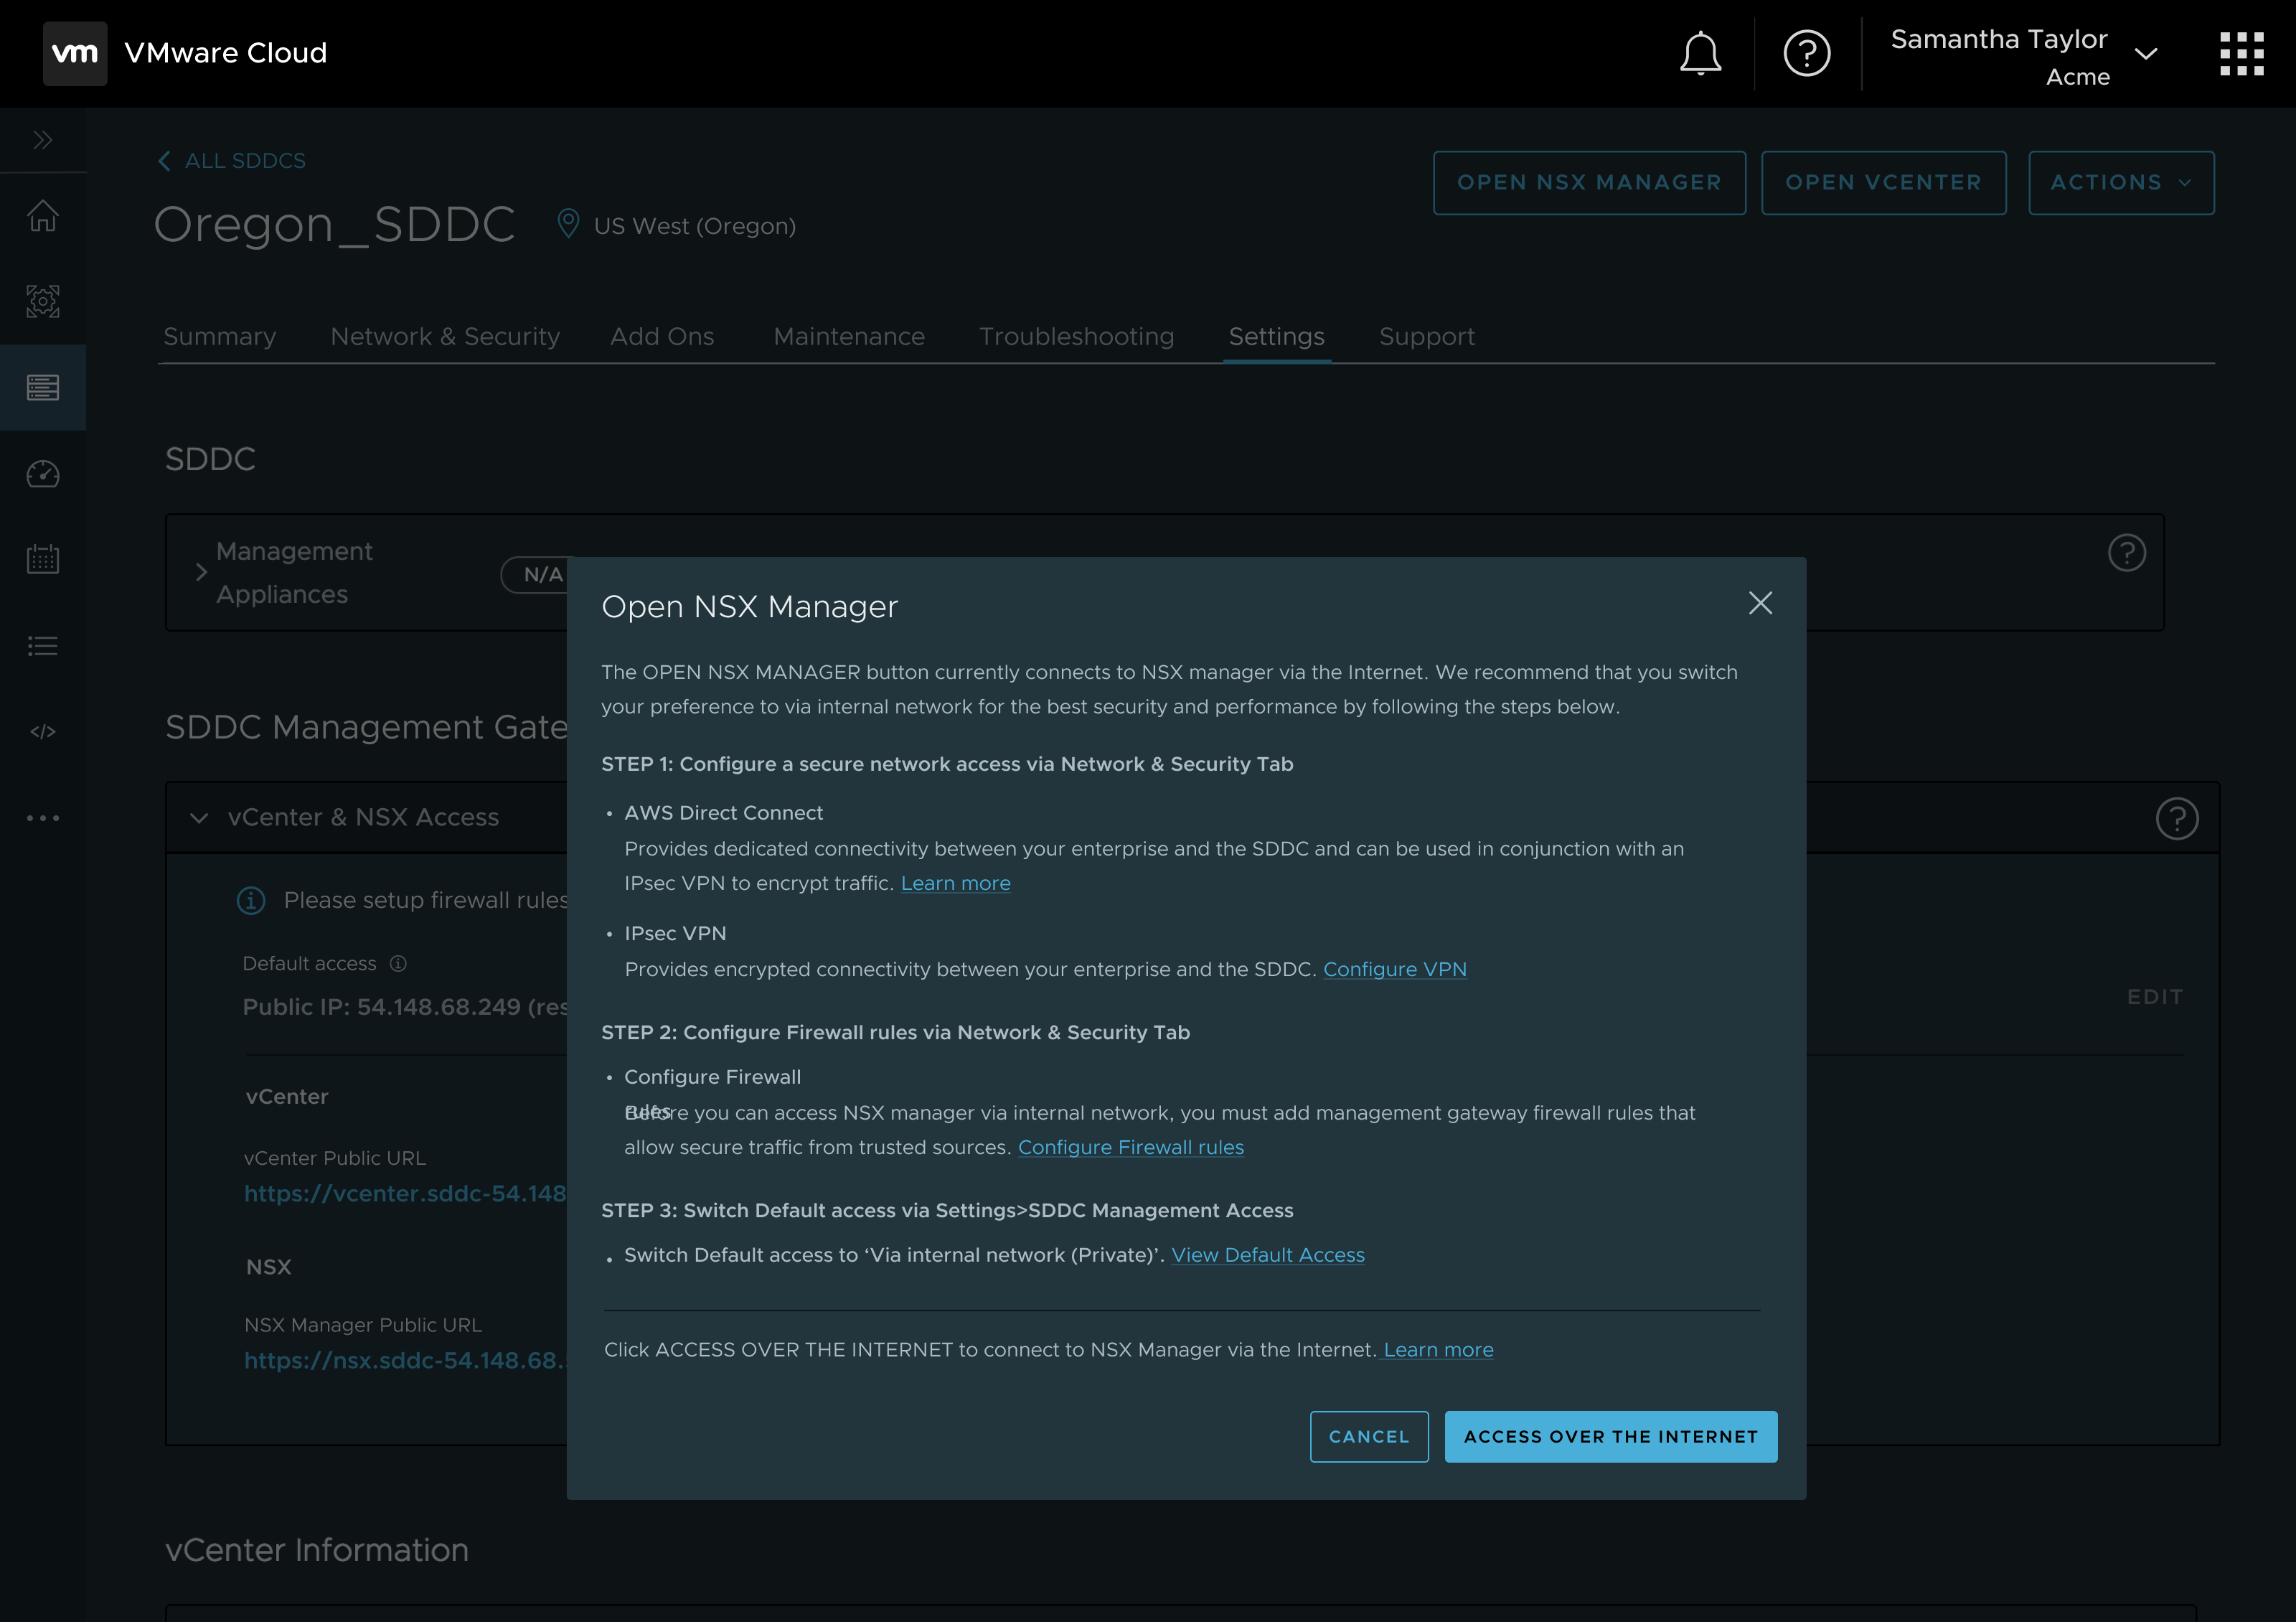Expand the Management Appliances row
Screen dimensions: 2296x1622
pyautogui.click(x=201, y=572)
